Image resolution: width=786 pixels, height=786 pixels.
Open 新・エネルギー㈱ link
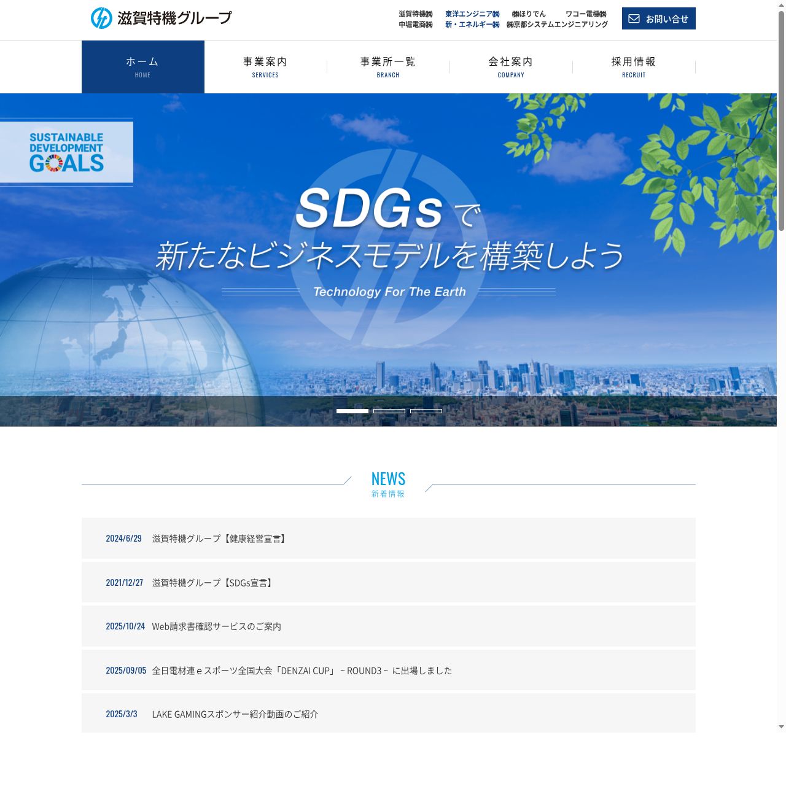pyautogui.click(x=472, y=25)
